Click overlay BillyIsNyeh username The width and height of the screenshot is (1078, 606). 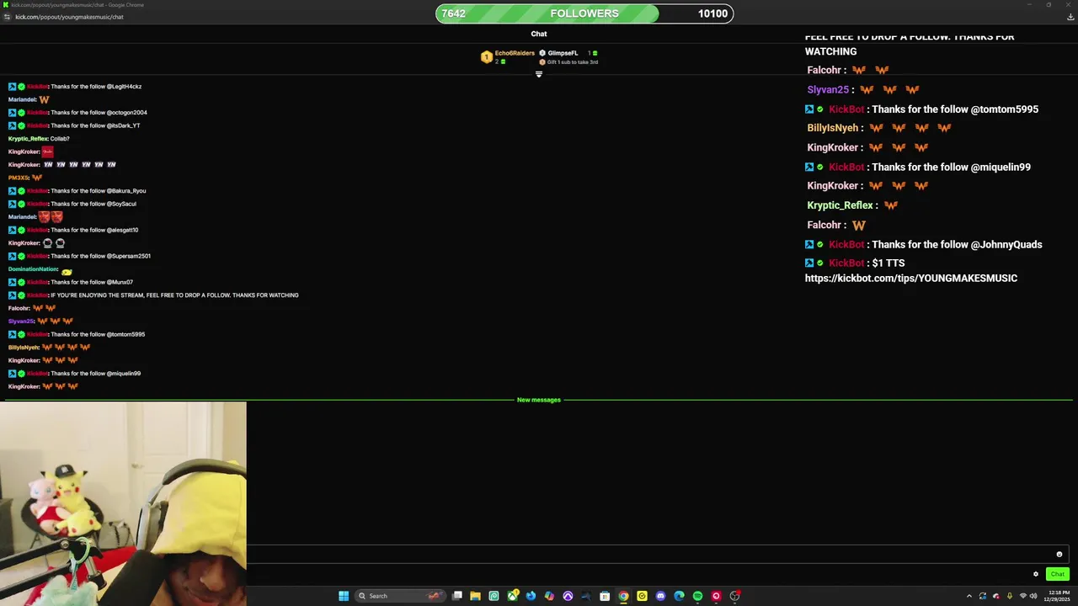click(x=833, y=128)
